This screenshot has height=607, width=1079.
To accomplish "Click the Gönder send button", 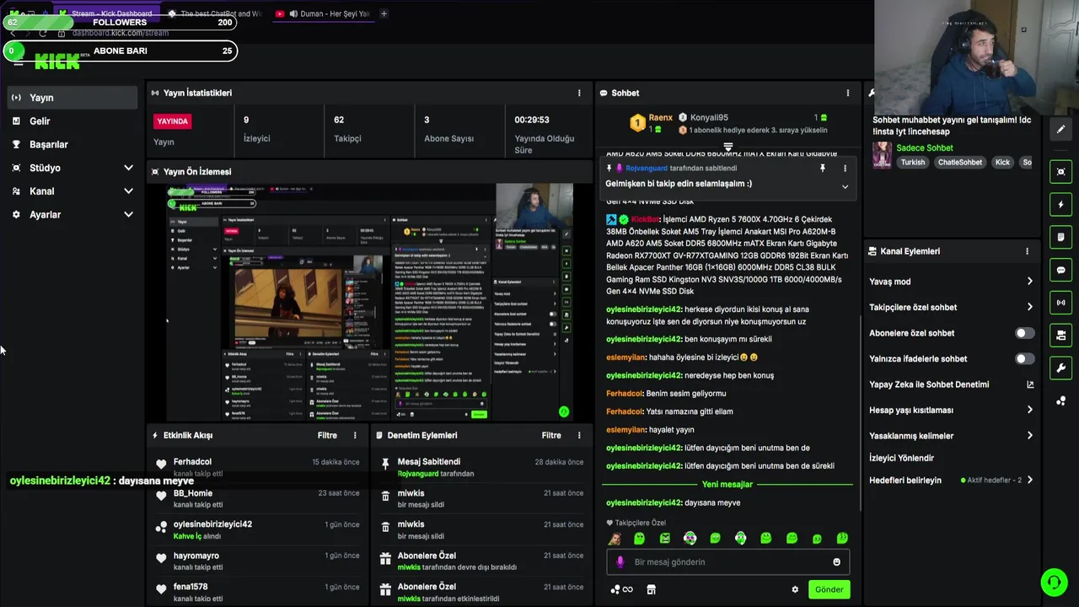I will point(829,589).
